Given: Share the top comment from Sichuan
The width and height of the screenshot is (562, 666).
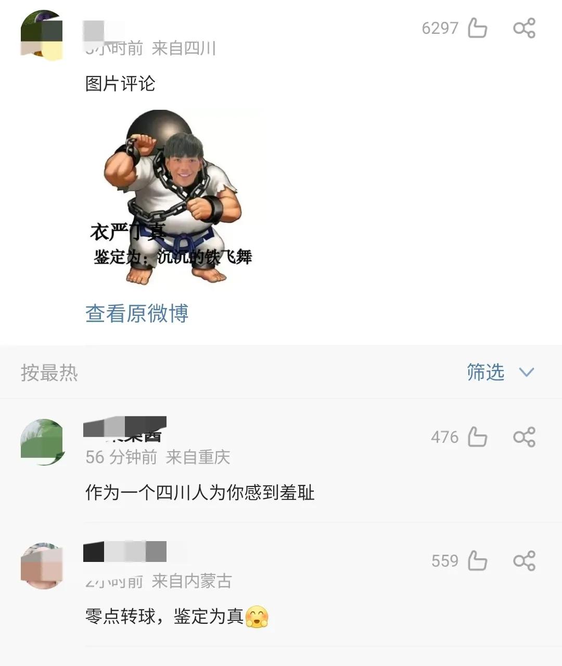Looking at the screenshot, I should 524,28.
